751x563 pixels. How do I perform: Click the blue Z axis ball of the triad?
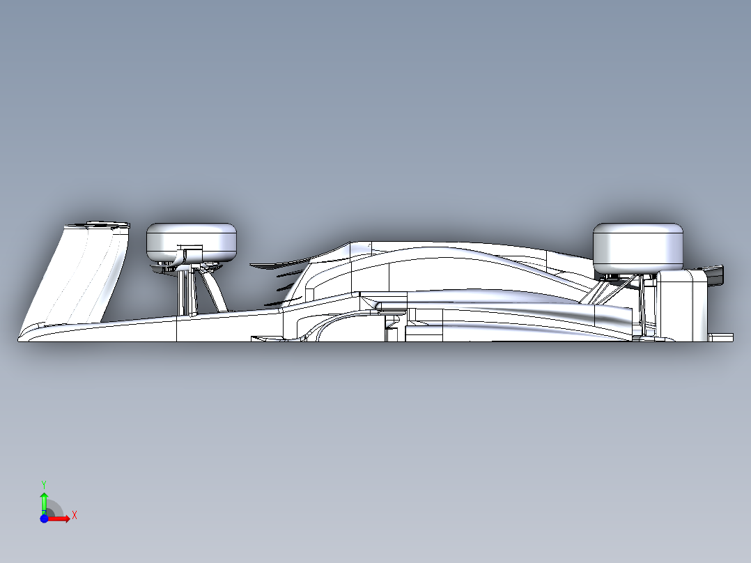pyautogui.click(x=44, y=518)
